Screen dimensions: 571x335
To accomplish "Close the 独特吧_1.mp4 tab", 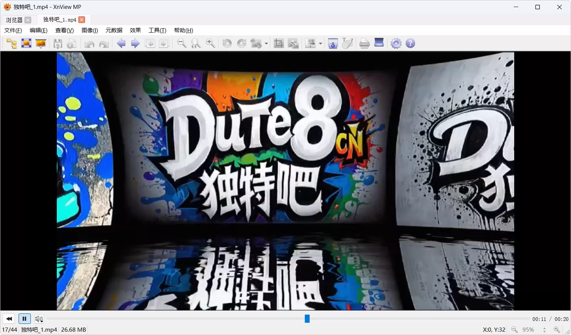I will coord(82,20).
